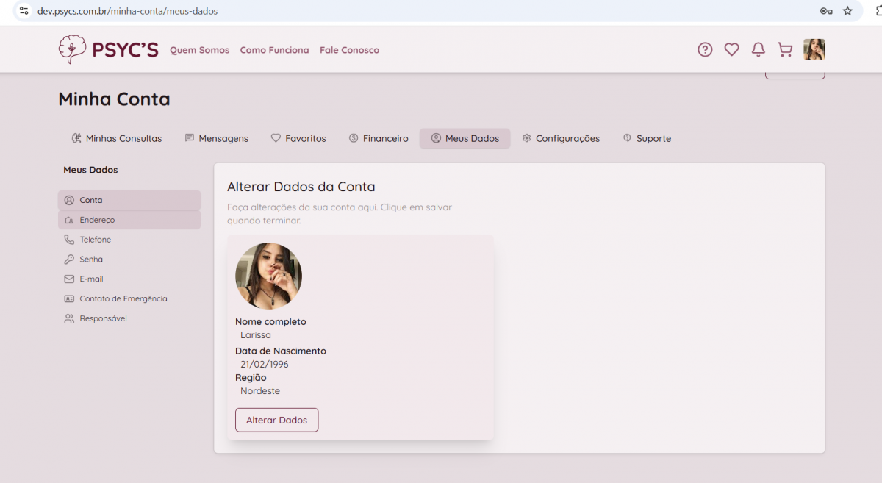View site information icon in address bar
Screen dimensions: 882x483
click(24, 11)
